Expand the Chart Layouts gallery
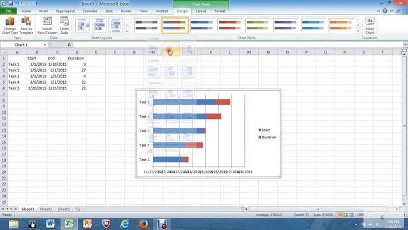This screenshot has width=408, height=230. (127, 31)
